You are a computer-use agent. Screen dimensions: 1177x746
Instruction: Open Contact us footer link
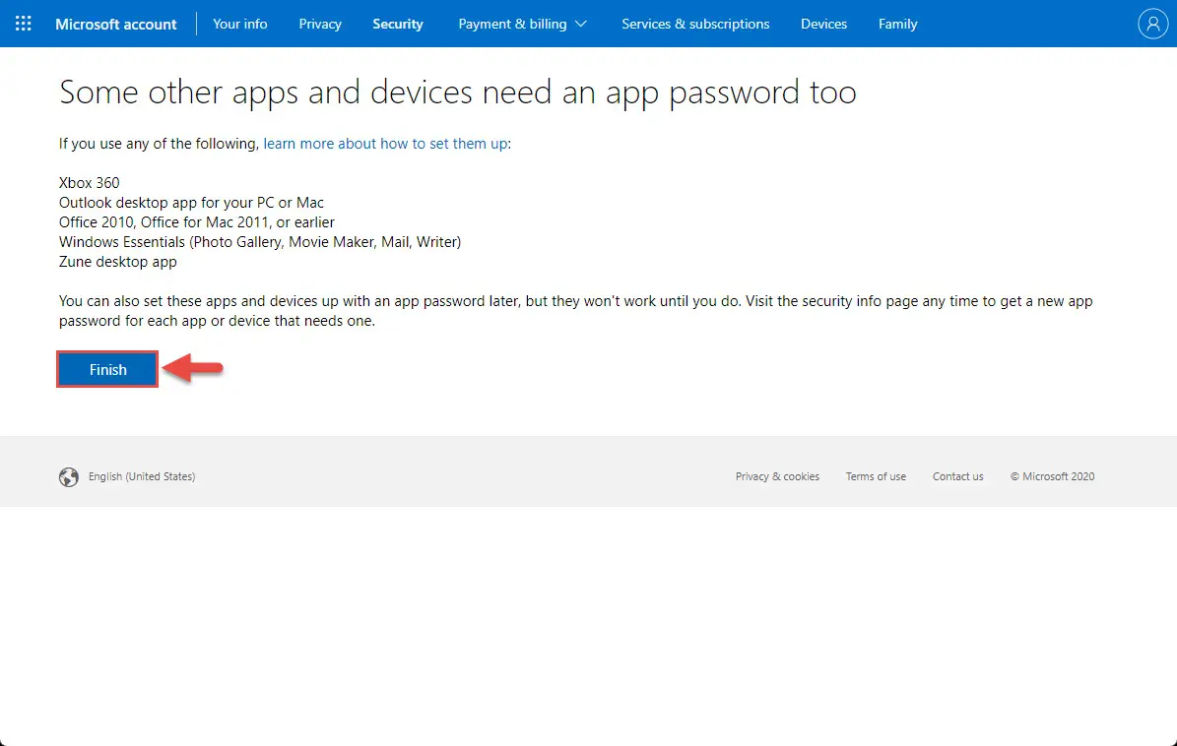pyautogui.click(x=957, y=476)
